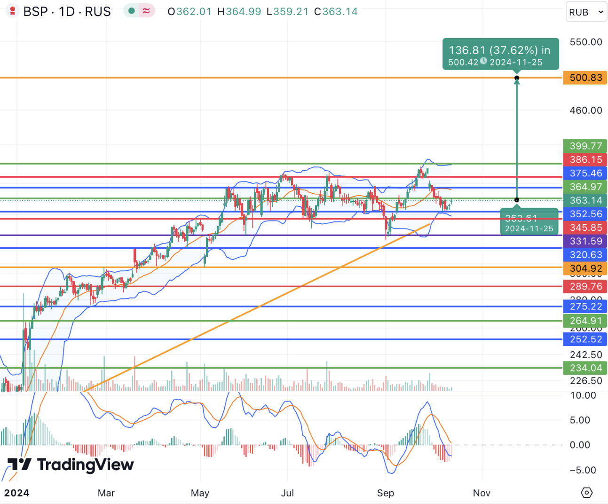Open chart settings hexagon icon
This screenshot has width=608, height=504.
(x=587, y=493)
